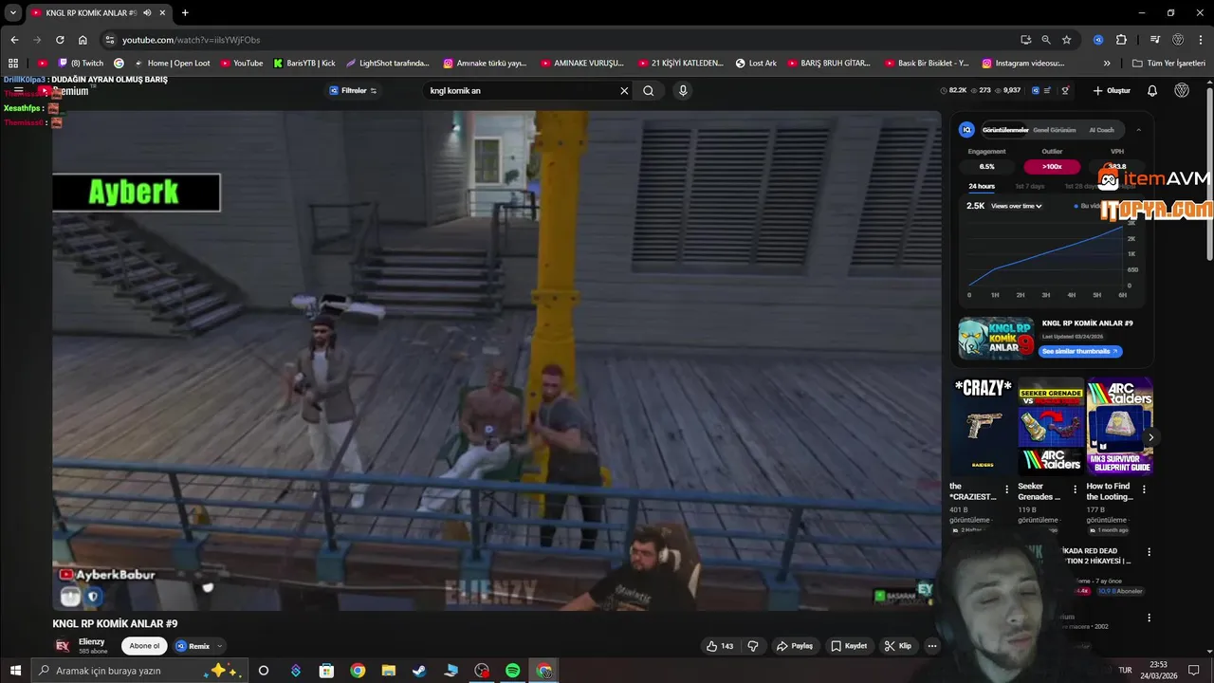The height and width of the screenshot is (683, 1214).
Task: Click the Klip clip button
Action: click(x=898, y=646)
